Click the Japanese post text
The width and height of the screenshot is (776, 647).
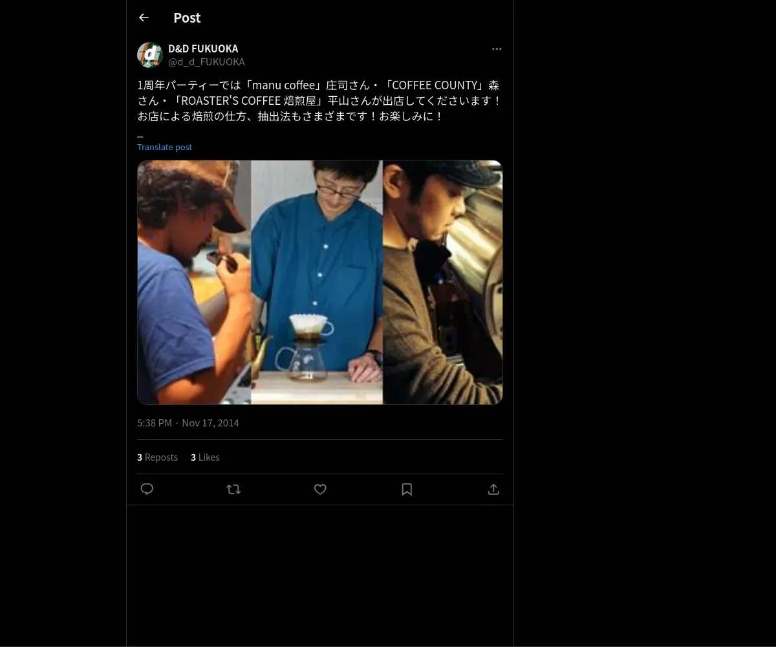tap(319, 101)
